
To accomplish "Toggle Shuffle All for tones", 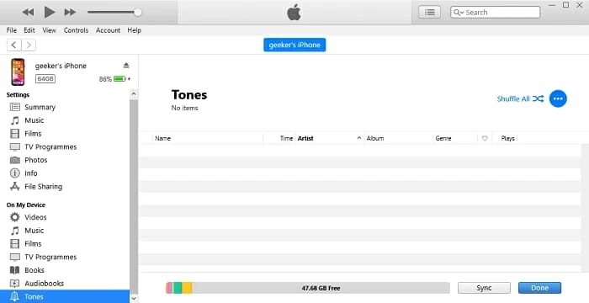I will click(x=520, y=98).
